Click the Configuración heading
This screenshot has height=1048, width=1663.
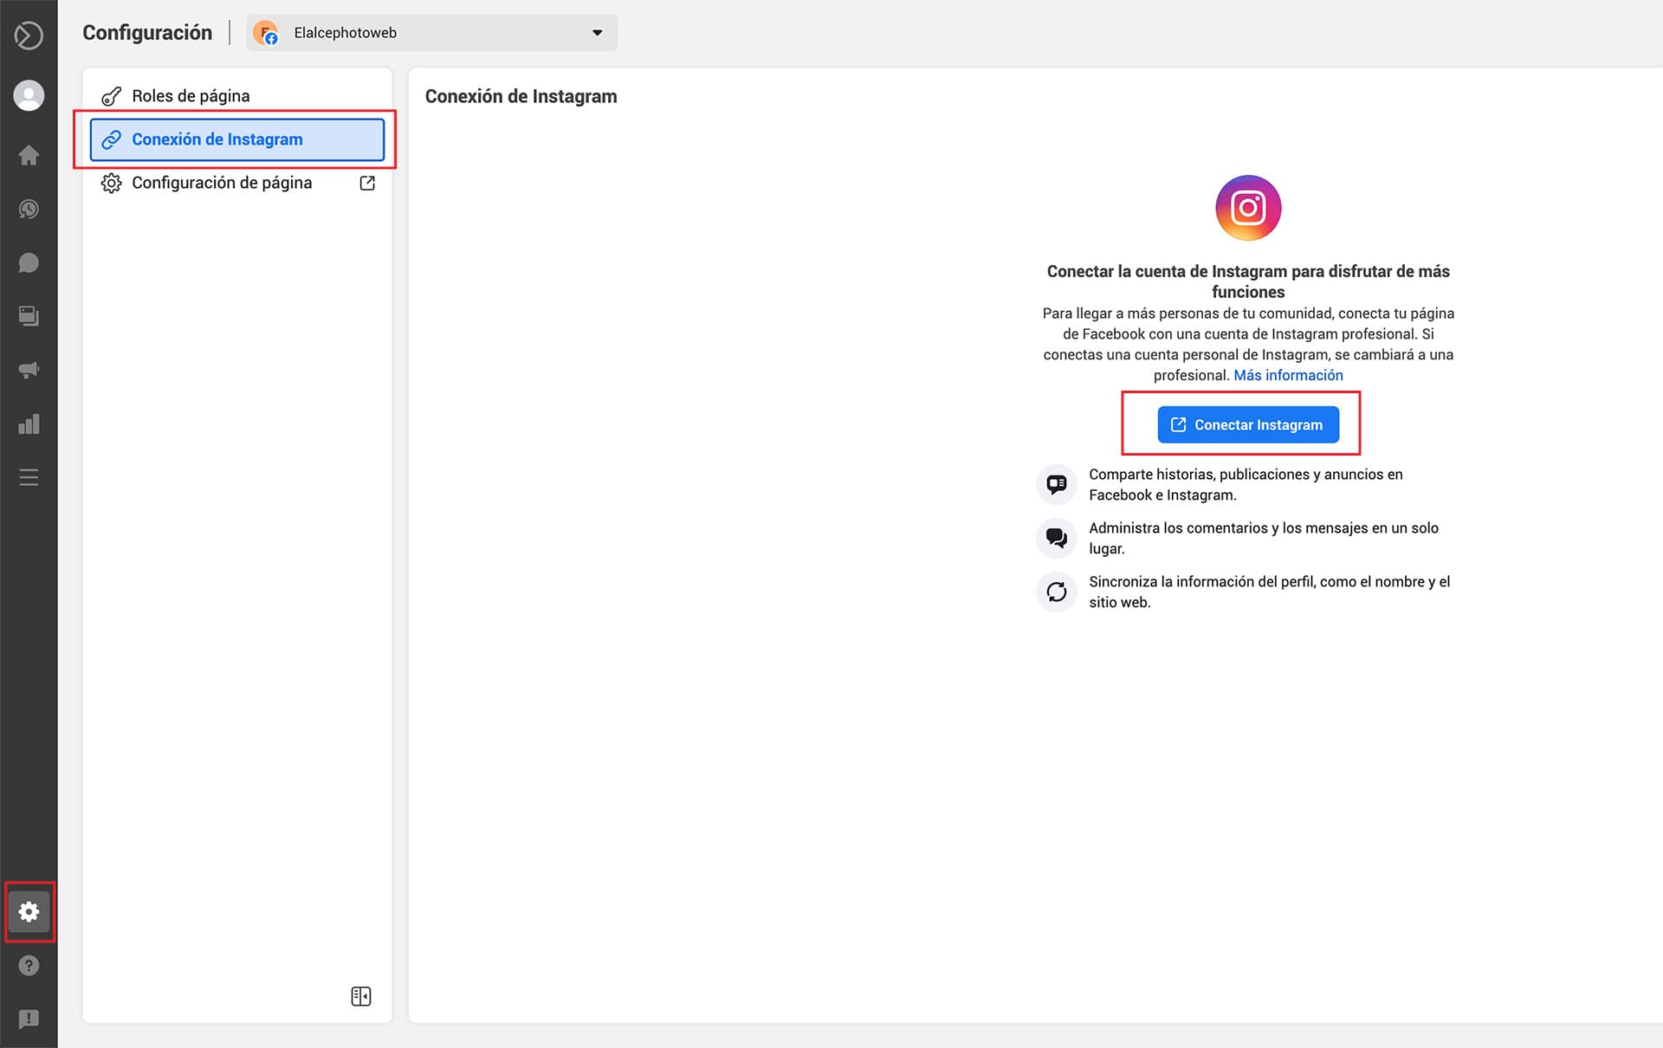147,33
